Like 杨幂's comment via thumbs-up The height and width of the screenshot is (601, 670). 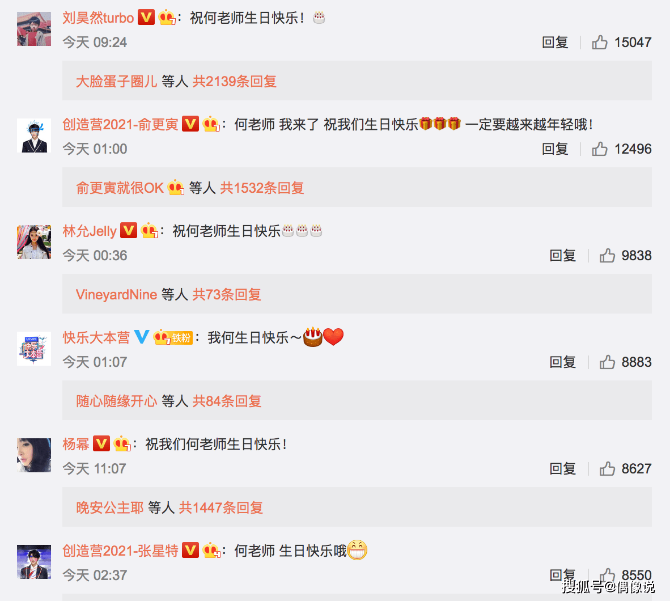tap(607, 468)
